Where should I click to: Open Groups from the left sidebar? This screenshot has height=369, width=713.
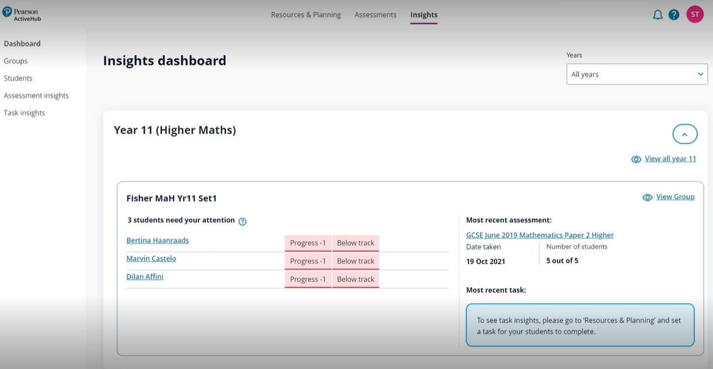click(15, 61)
